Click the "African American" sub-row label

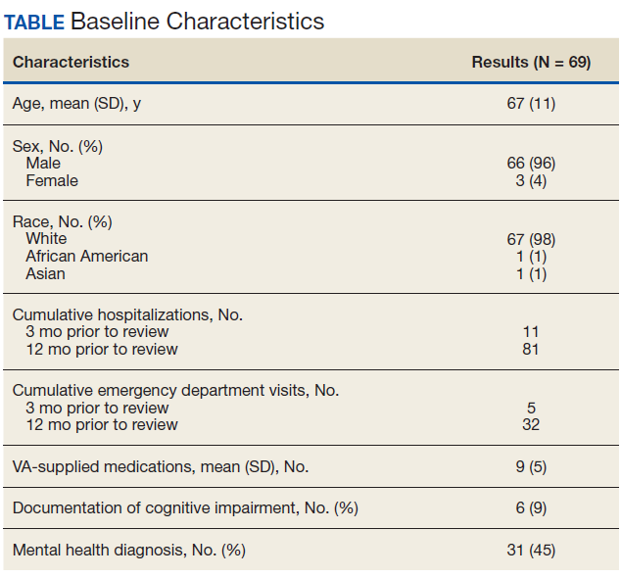[87, 256]
